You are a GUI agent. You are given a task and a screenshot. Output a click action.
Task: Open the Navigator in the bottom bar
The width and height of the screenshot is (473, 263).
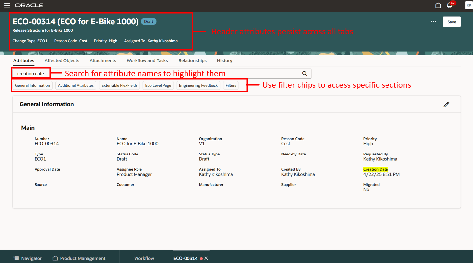click(28, 258)
